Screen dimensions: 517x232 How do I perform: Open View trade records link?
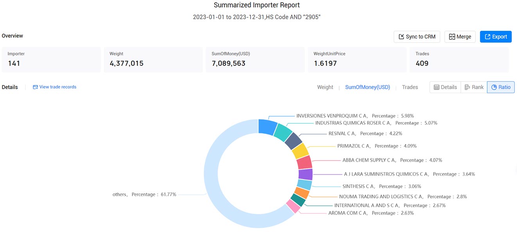pos(54,87)
